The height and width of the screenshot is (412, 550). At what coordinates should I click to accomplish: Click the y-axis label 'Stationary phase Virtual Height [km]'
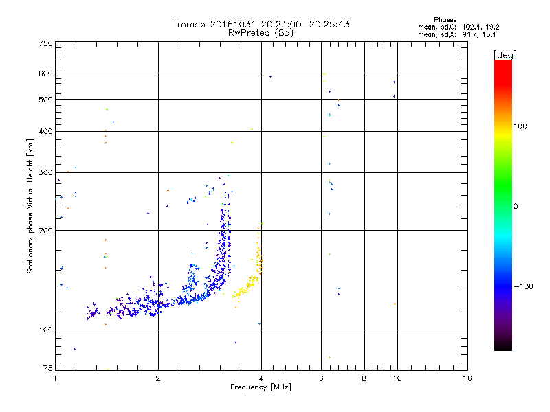point(30,206)
